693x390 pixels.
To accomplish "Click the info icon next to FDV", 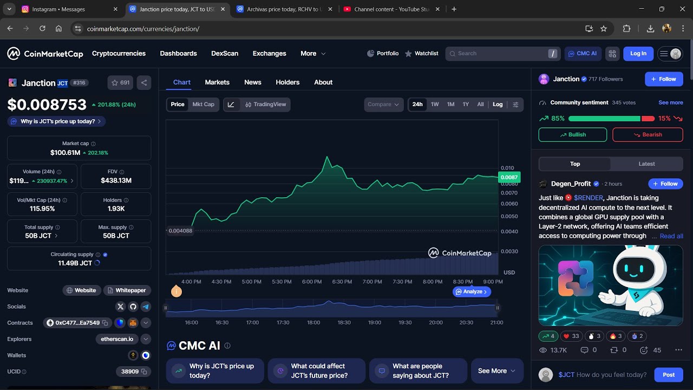I will (121, 172).
